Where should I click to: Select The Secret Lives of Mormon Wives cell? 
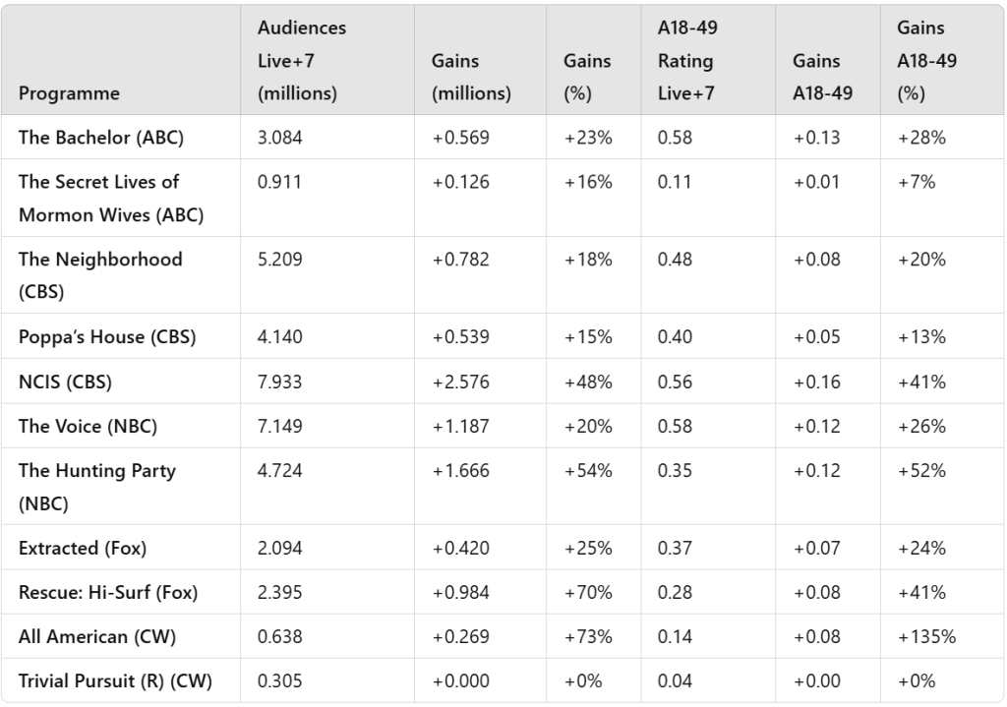[x=111, y=199]
